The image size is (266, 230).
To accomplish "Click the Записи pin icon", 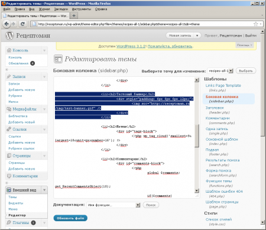I will click(x=9, y=76).
